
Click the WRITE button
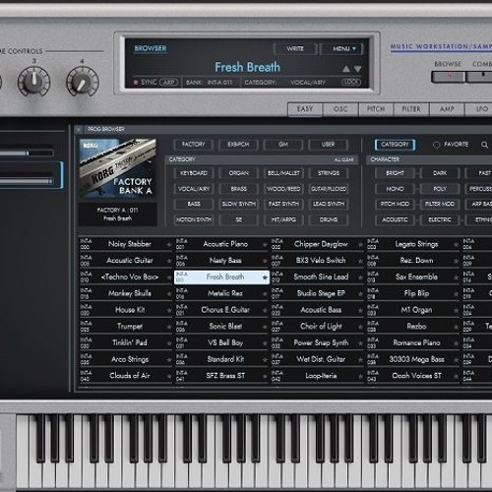click(x=295, y=49)
